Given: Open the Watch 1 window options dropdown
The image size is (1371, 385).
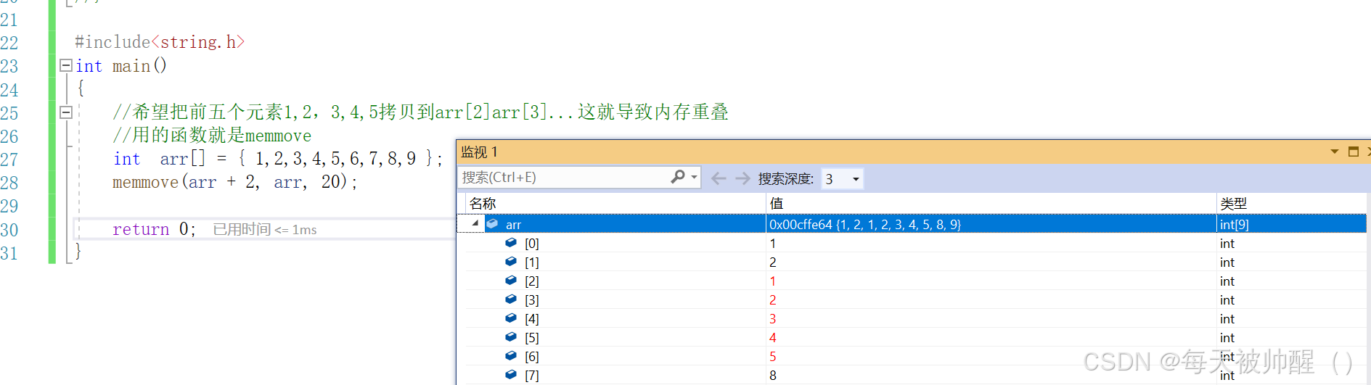Looking at the screenshot, I should 1334,152.
